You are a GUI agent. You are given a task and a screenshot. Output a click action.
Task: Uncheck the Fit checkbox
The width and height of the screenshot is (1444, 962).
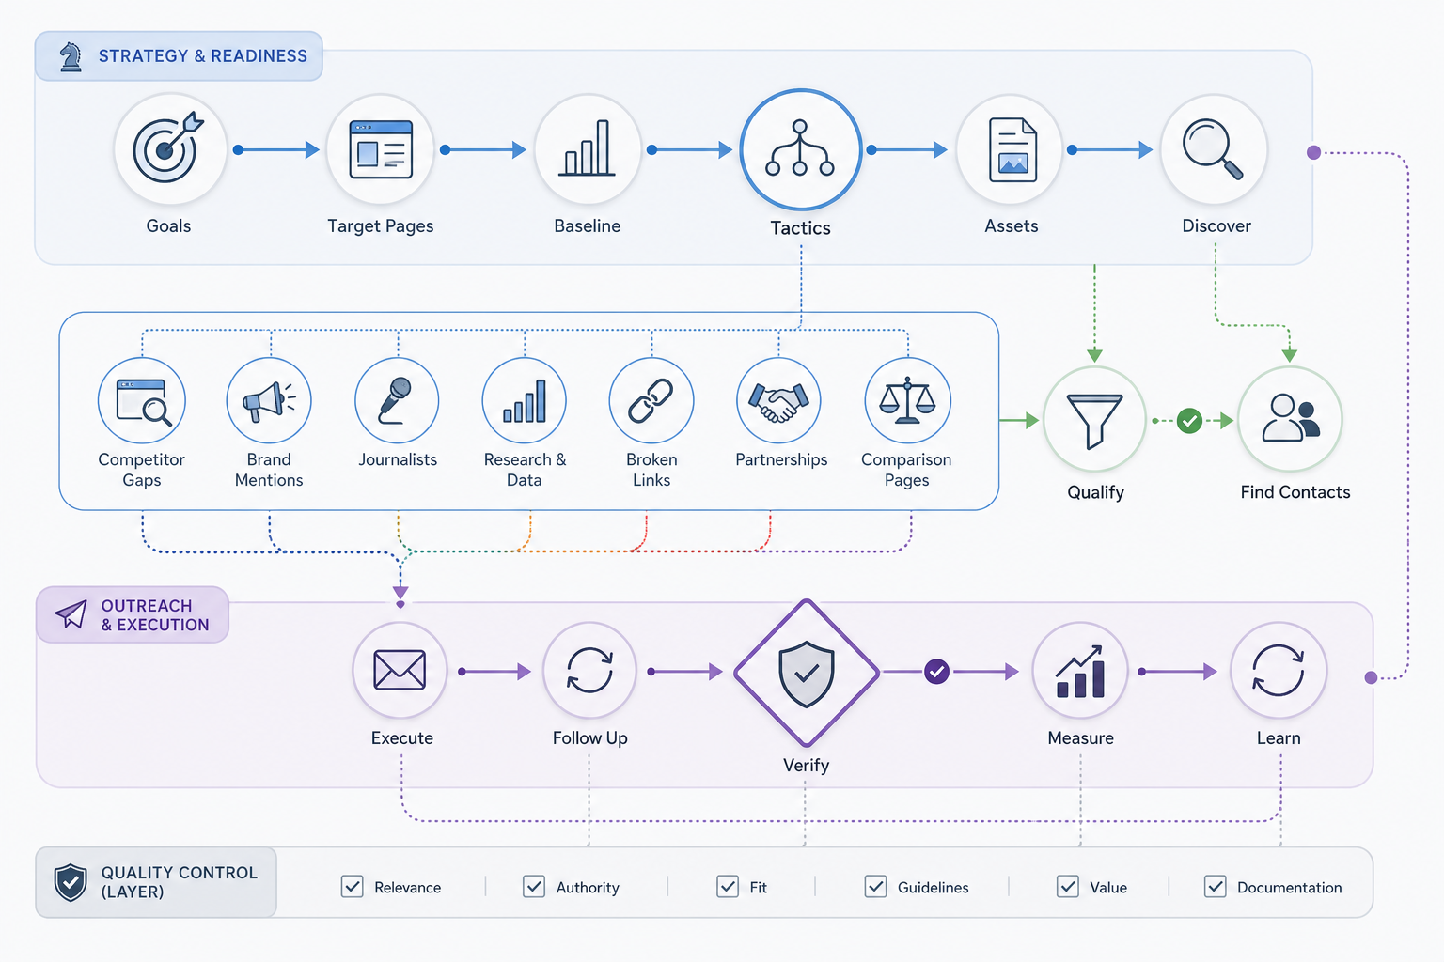click(x=728, y=887)
